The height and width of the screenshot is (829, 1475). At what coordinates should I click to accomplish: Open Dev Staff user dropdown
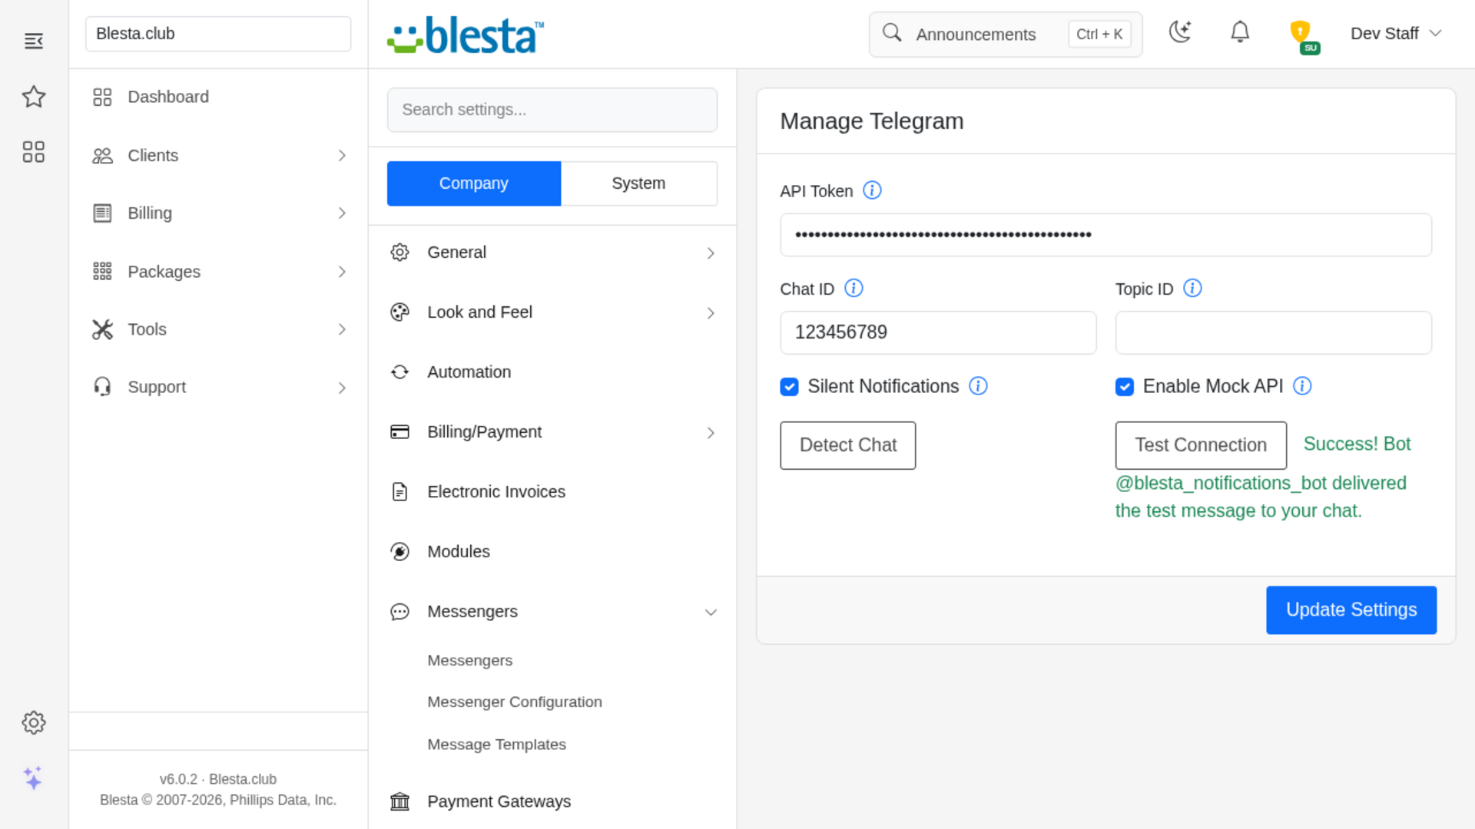pos(1395,34)
